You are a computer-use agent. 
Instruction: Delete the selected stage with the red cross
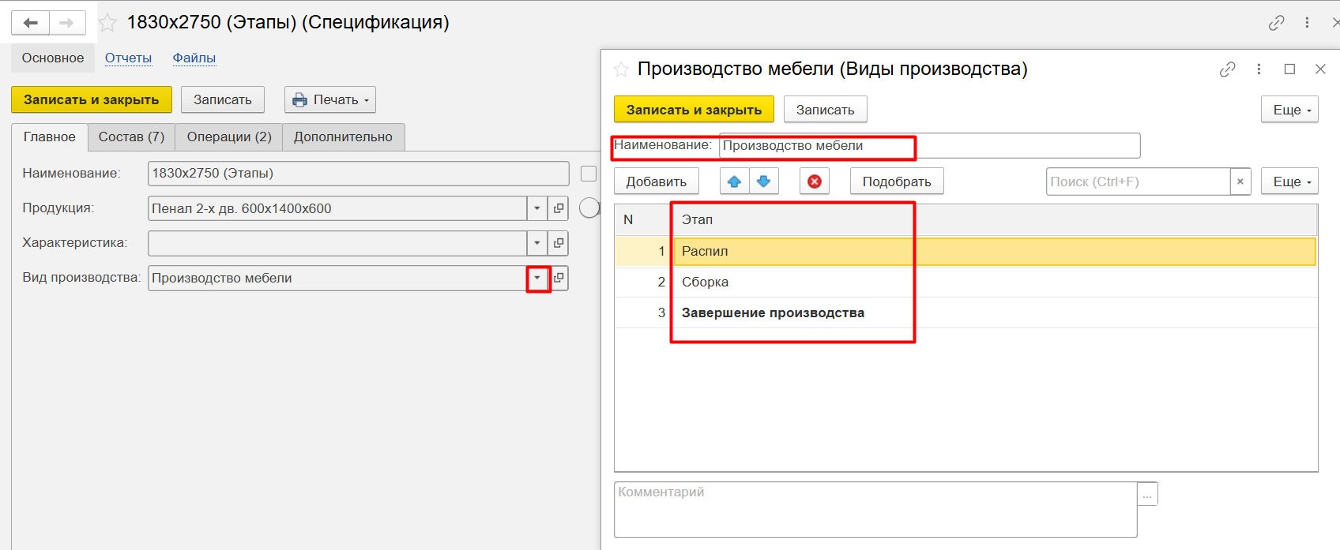point(815,181)
